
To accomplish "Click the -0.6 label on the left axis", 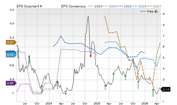I will (11, 65).
